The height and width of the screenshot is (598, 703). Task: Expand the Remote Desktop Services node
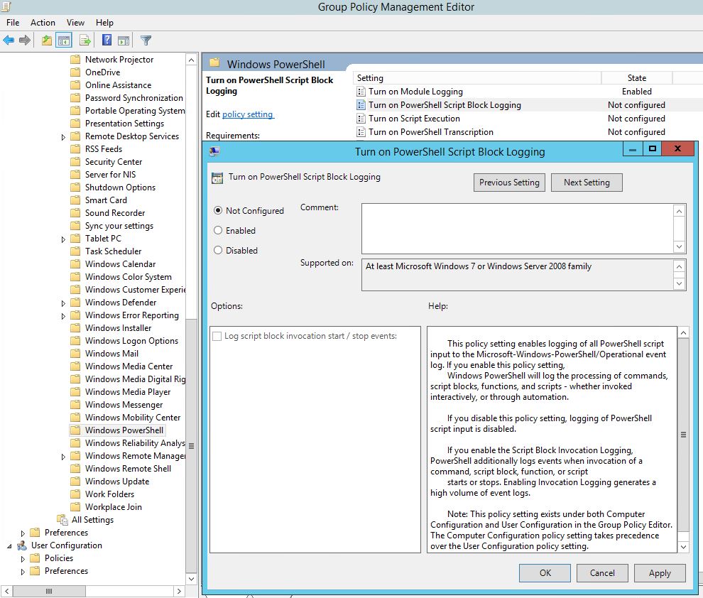point(63,137)
